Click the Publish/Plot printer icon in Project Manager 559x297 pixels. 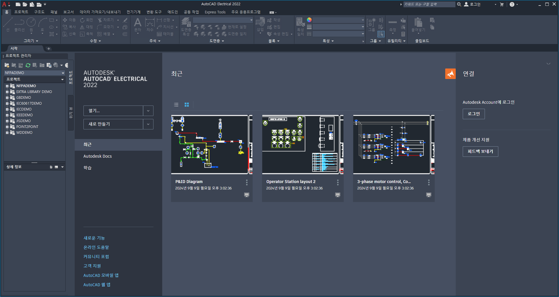coord(56,65)
